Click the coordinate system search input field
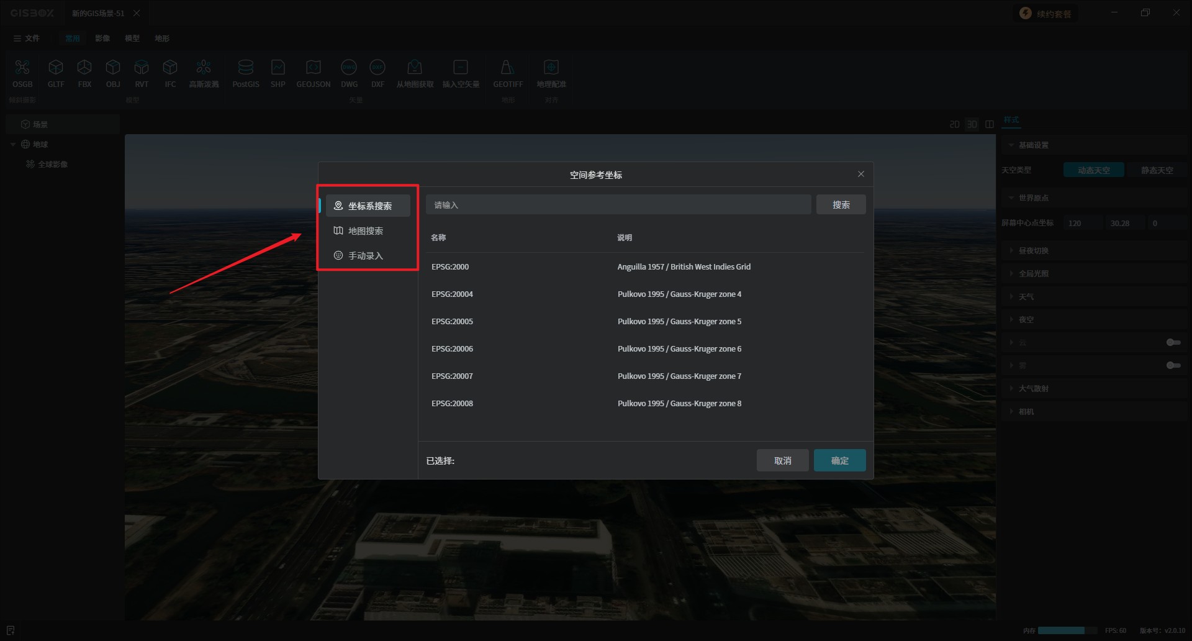This screenshot has height=641, width=1192. point(618,205)
